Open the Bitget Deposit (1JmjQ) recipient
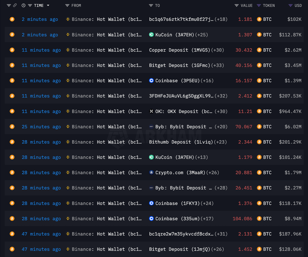This screenshot has width=308, height=257. [180, 249]
